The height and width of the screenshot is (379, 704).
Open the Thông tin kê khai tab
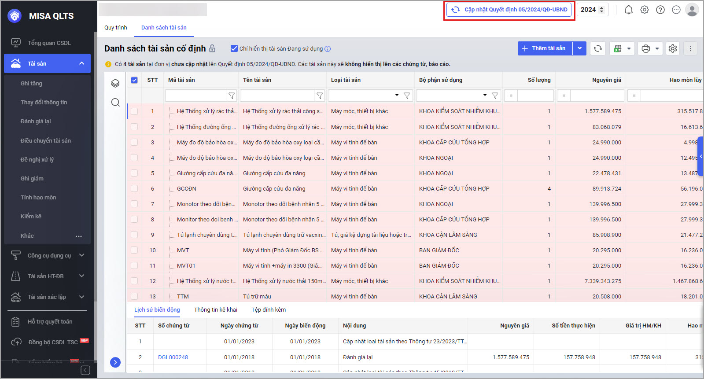[216, 309]
